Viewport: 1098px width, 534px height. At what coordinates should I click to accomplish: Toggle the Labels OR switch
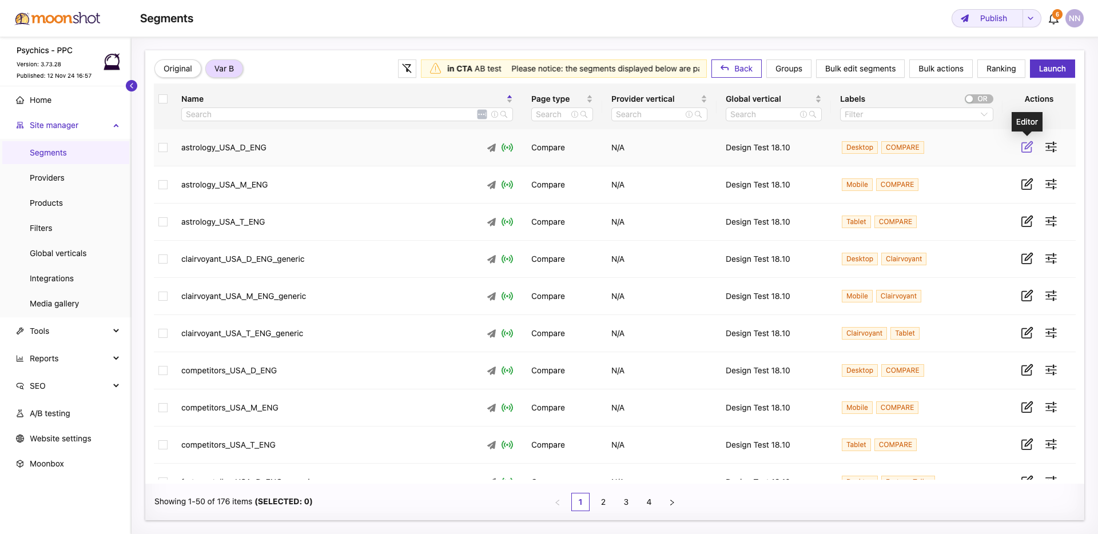click(x=978, y=99)
